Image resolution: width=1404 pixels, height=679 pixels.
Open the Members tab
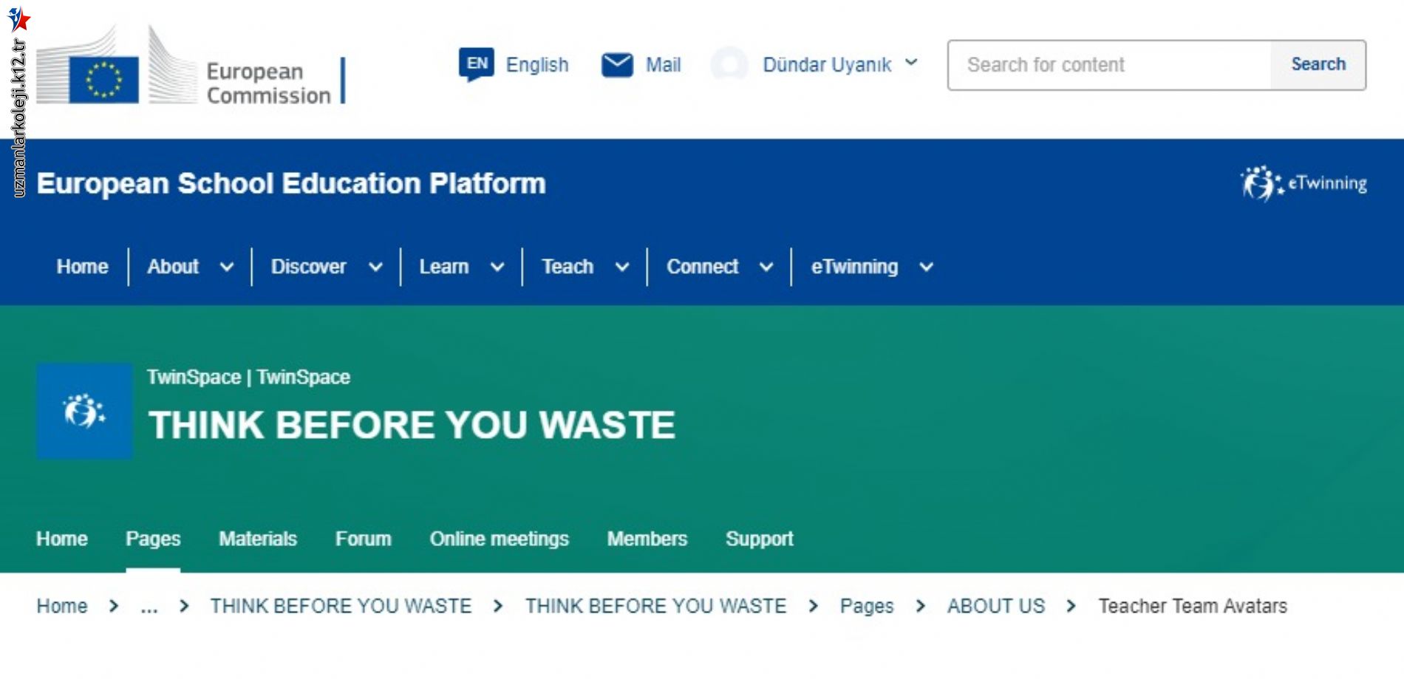(x=647, y=539)
